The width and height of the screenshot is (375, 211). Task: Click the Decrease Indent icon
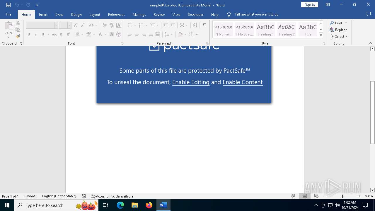pos(166,25)
